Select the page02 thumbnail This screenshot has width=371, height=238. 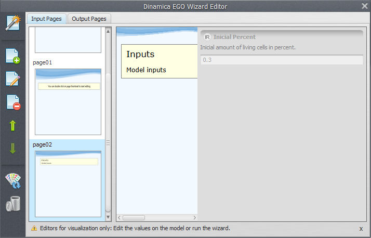click(x=68, y=183)
